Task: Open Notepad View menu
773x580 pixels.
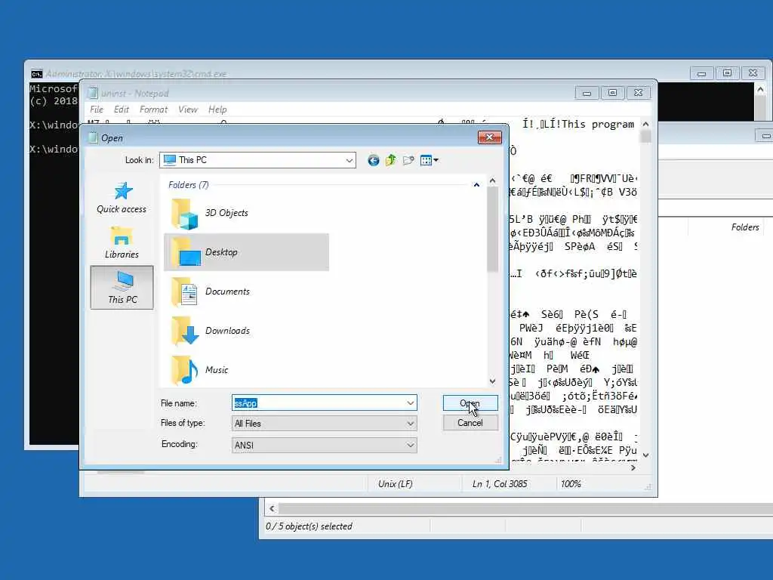Action: pos(188,110)
